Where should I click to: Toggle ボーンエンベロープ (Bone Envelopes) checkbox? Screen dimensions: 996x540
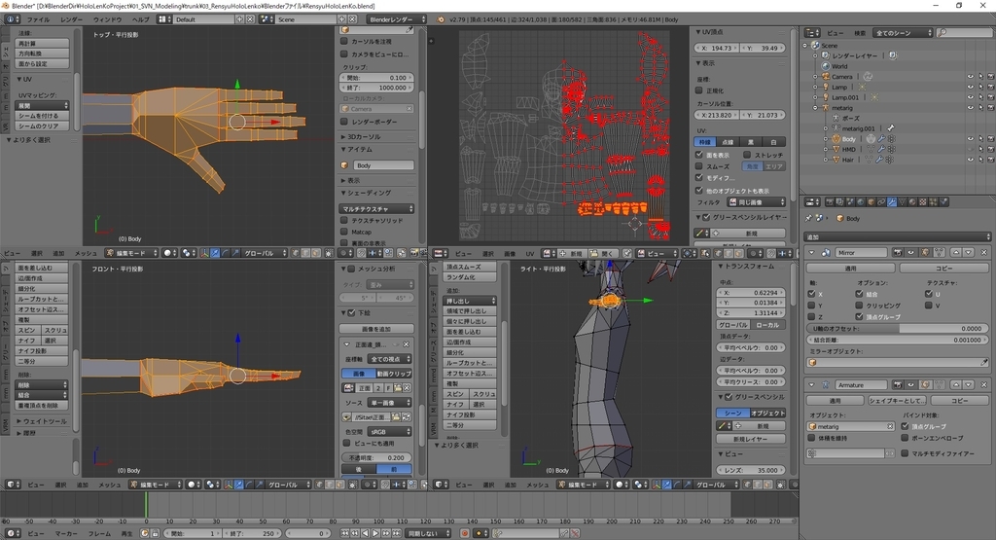click(906, 438)
